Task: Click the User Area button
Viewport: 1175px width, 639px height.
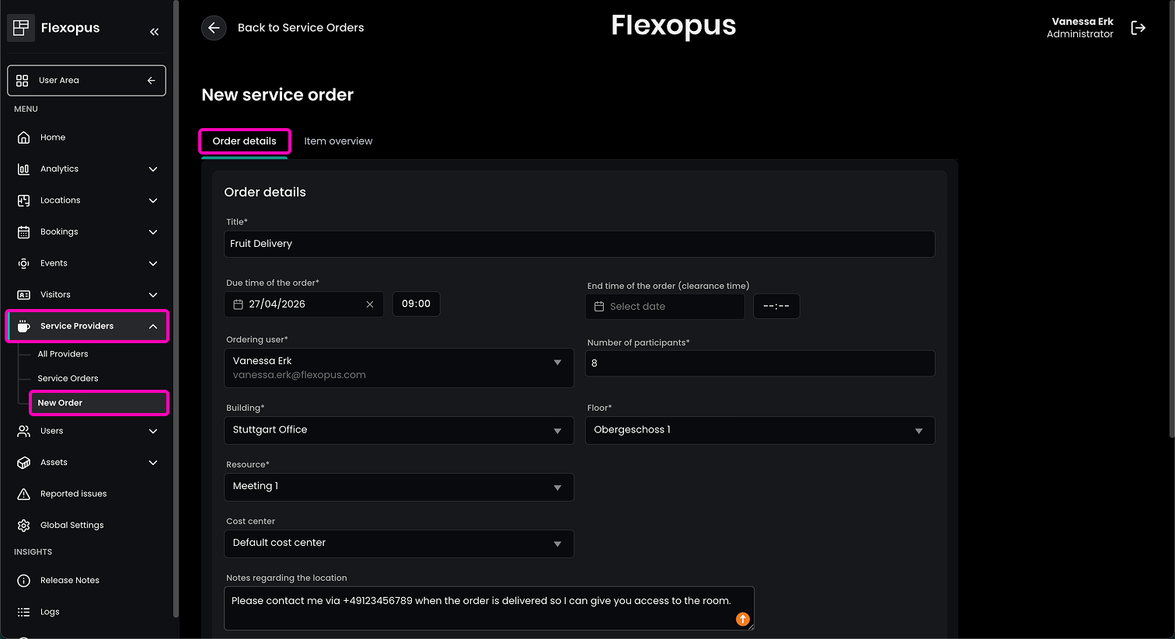Action: coord(86,81)
